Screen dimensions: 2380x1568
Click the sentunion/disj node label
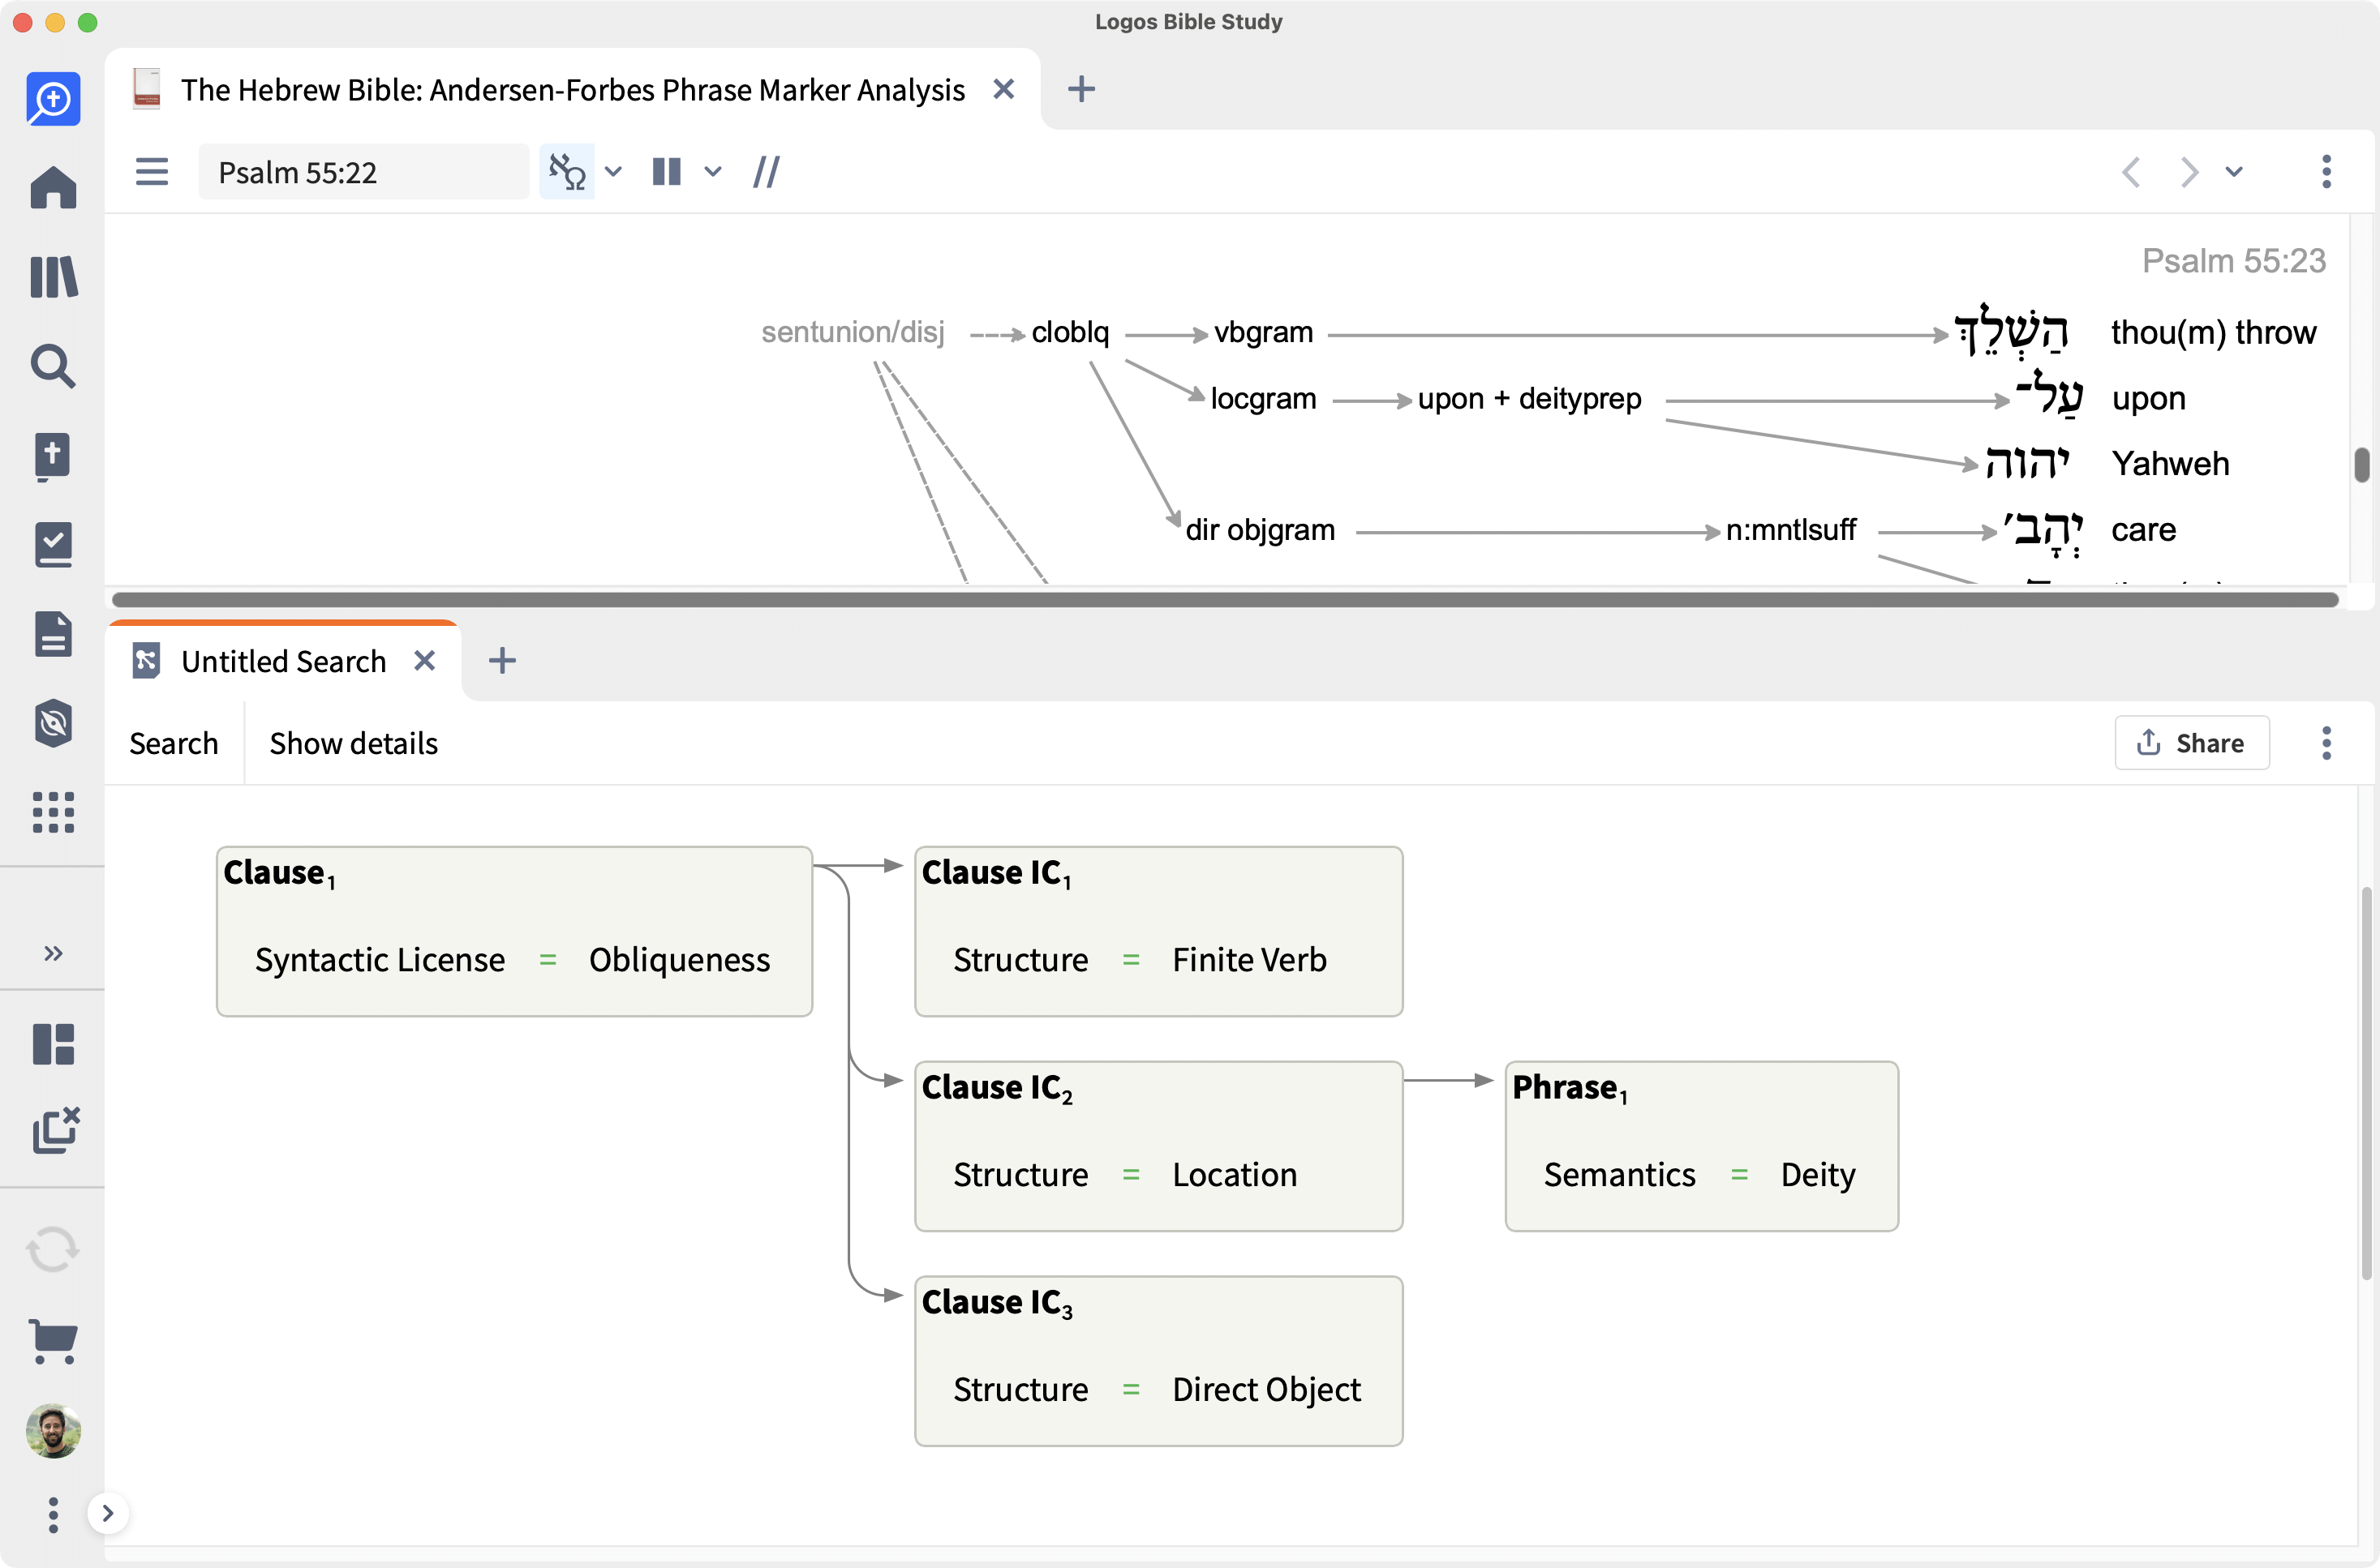(x=853, y=332)
